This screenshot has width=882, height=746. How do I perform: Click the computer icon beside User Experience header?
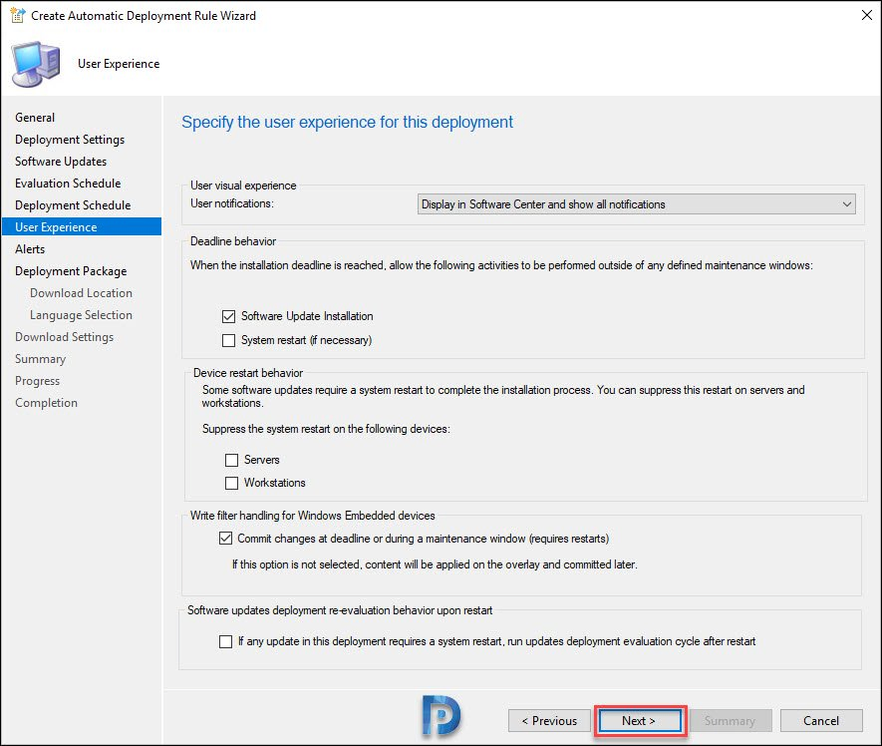(36, 64)
